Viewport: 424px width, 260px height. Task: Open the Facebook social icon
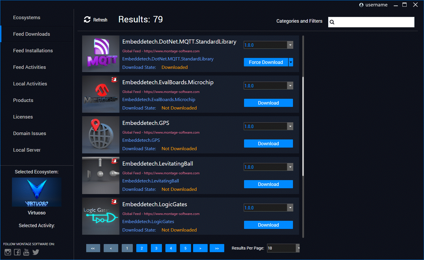click(x=17, y=252)
